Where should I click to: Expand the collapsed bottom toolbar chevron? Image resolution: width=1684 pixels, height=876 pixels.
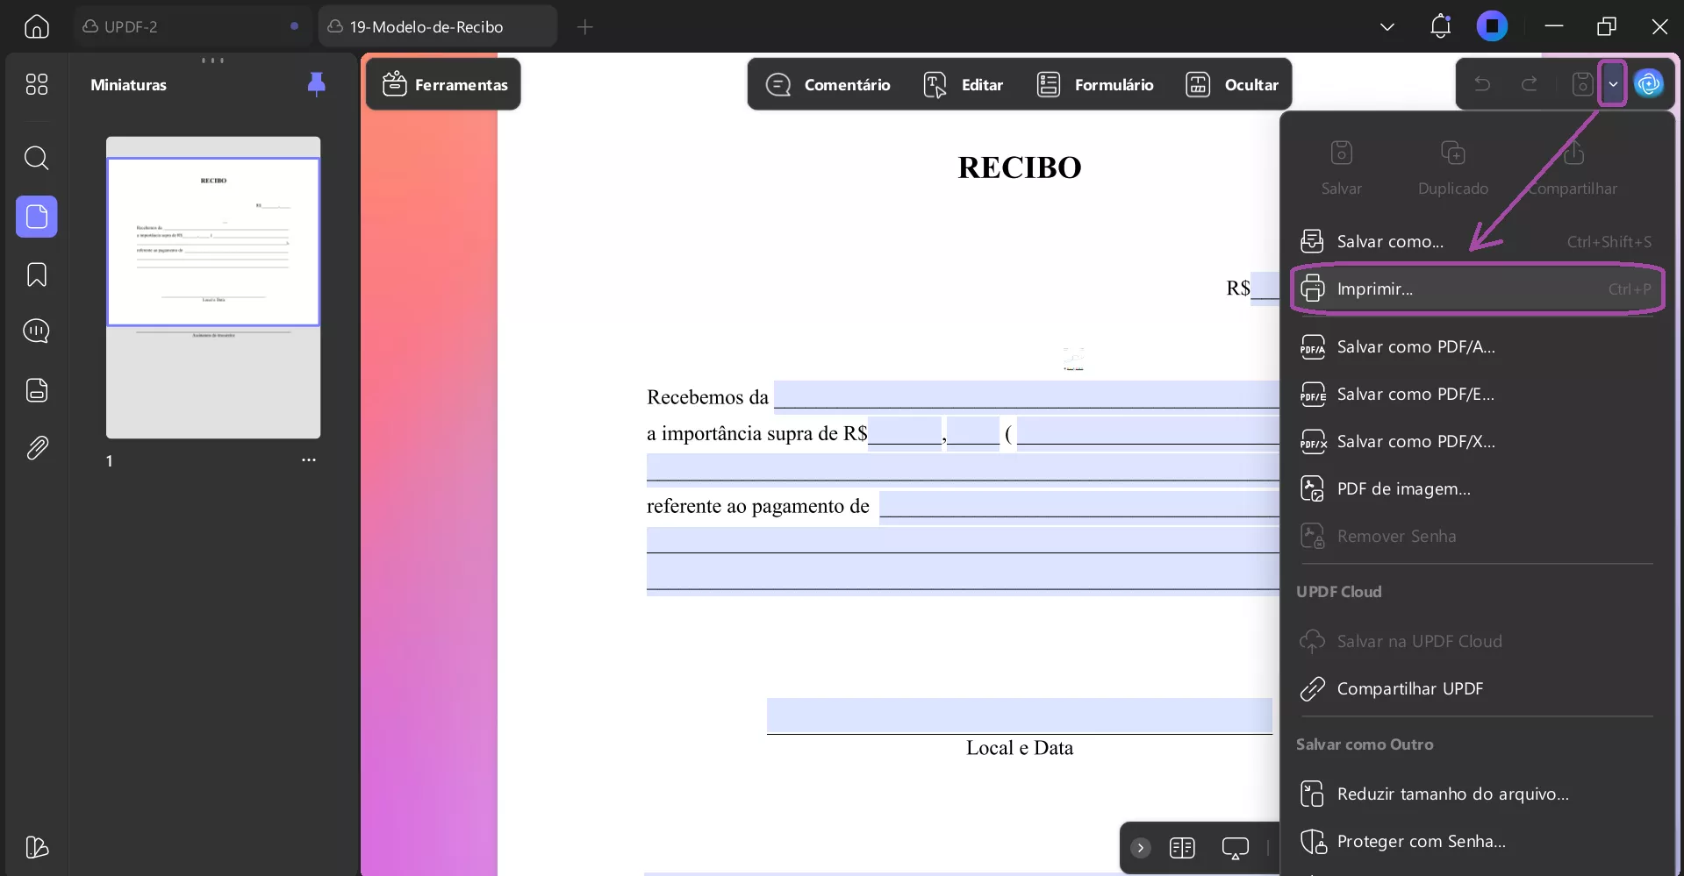(x=1139, y=848)
